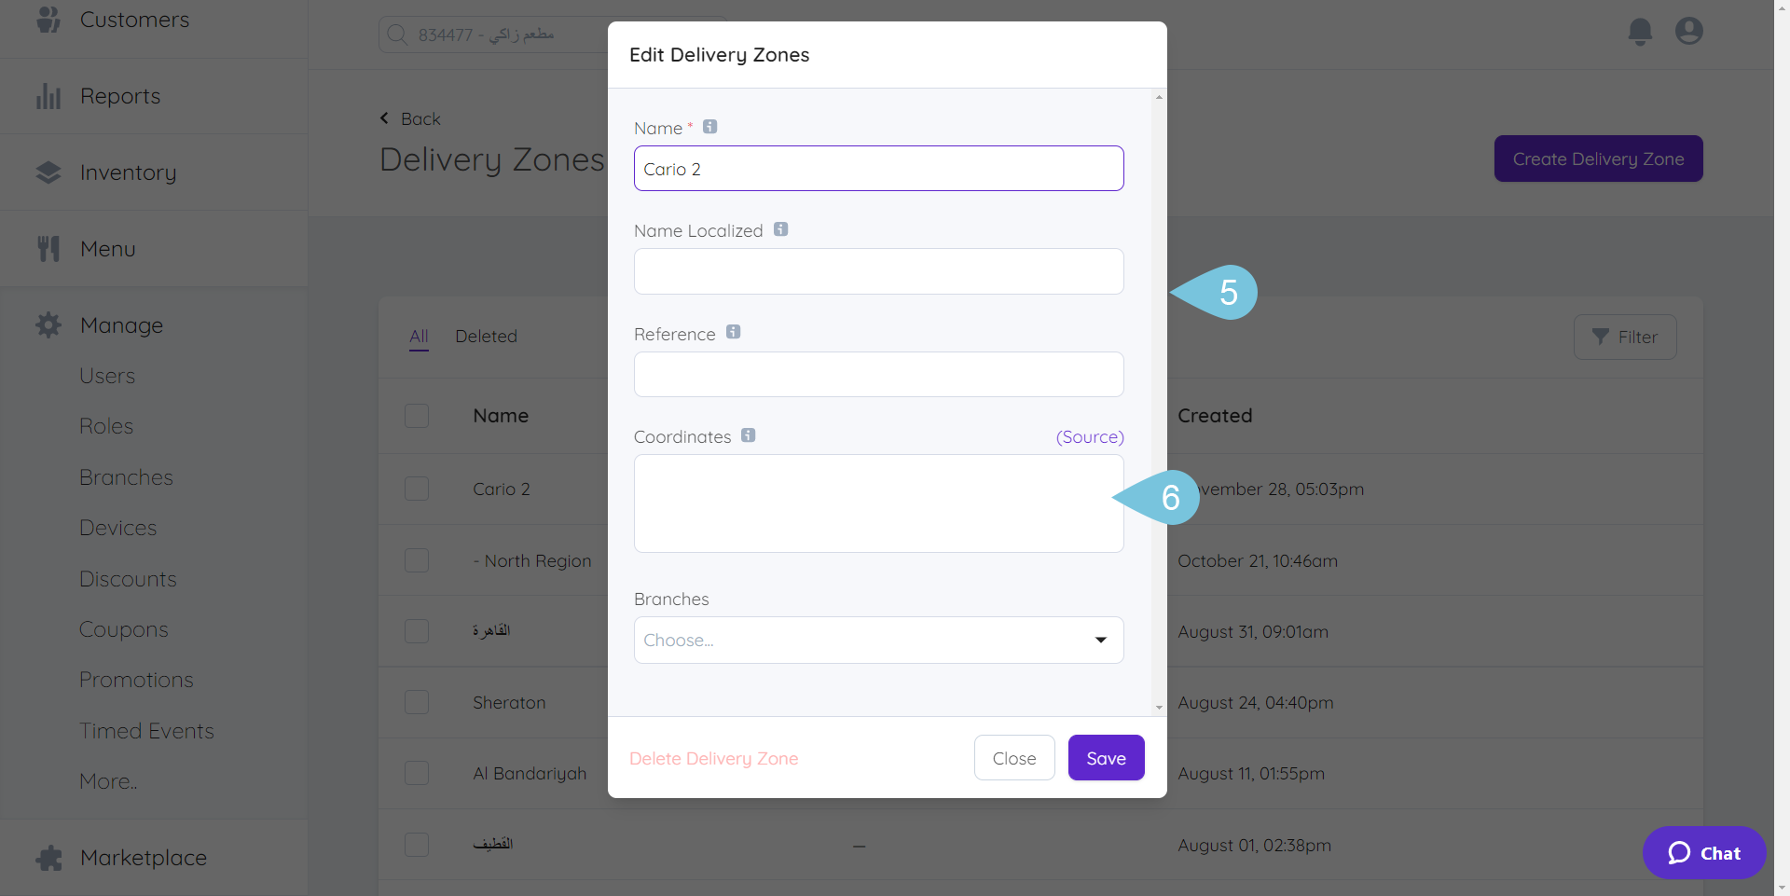Click the Menu utensils icon
This screenshot has width=1790, height=896.
48,247
